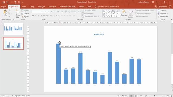This screenshot has width=173, height=97.
Task: Open the Customize Quick Access Toolbar arrow
Action: (x=23, y=2)
